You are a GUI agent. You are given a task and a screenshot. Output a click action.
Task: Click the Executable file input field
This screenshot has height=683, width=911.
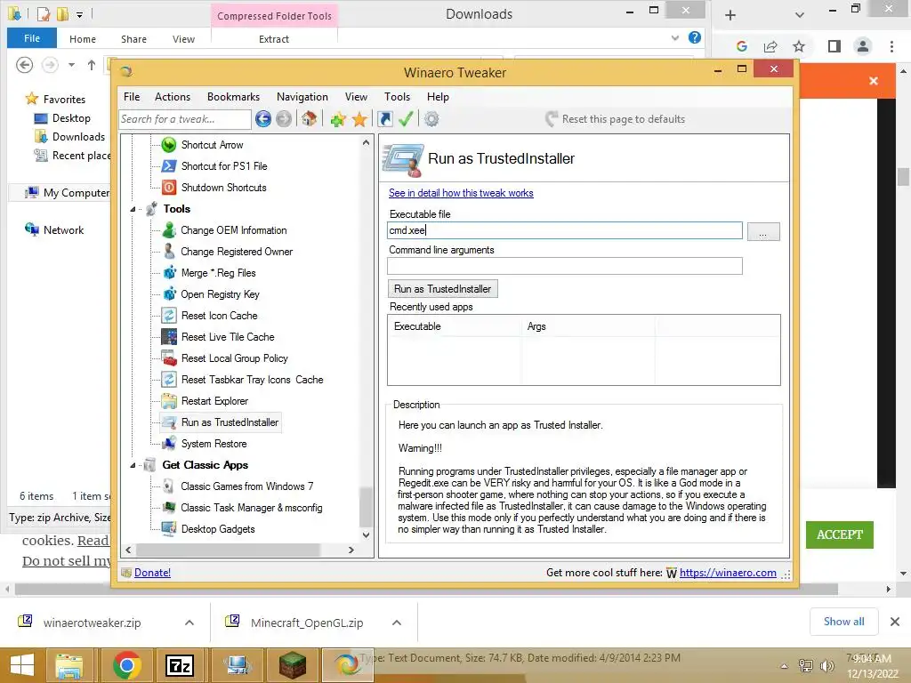tap(565, 230)
